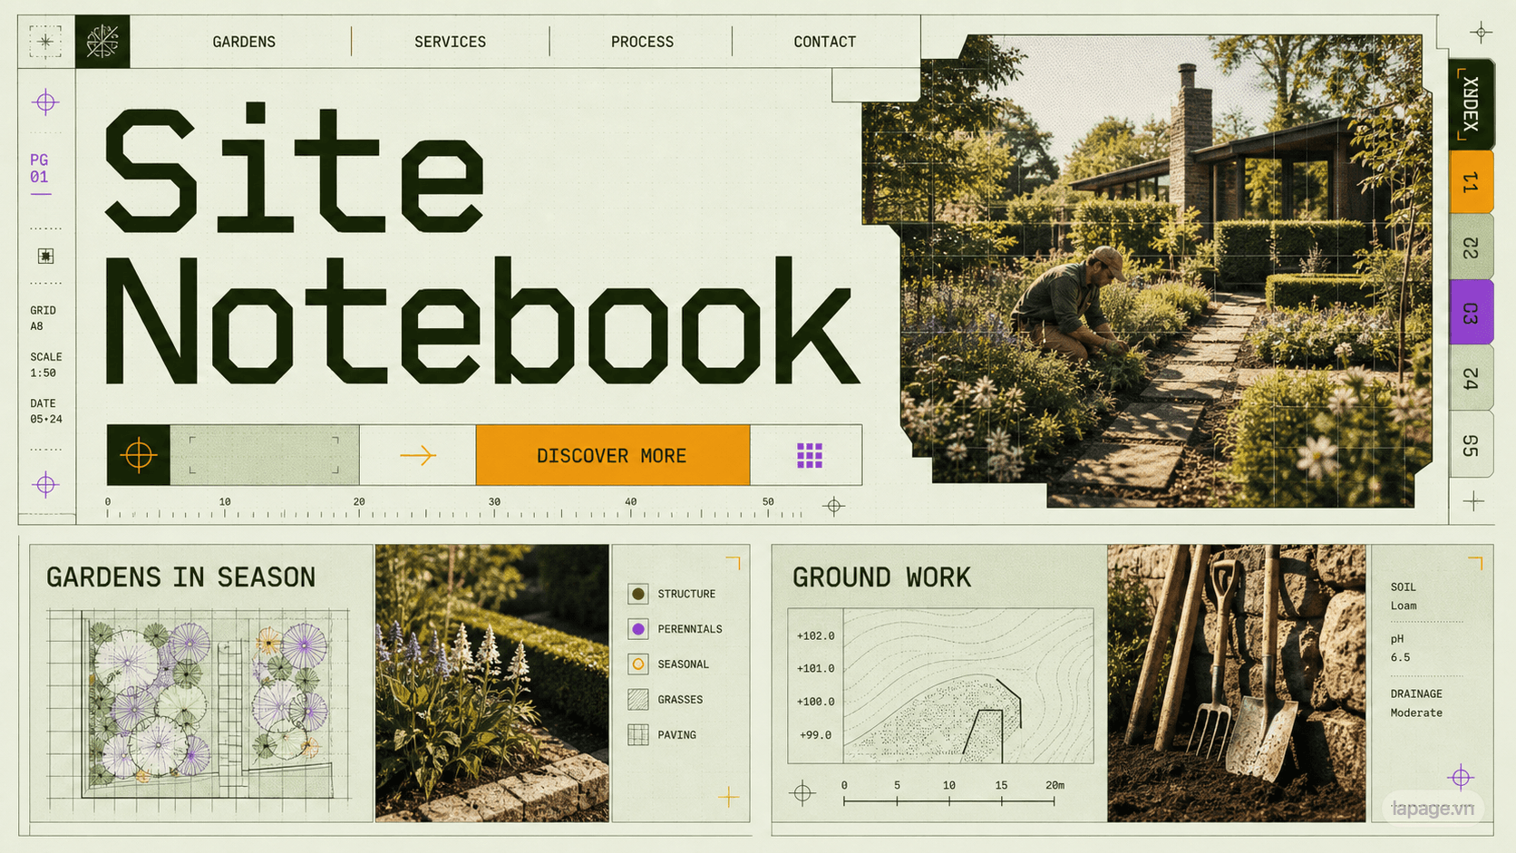Click the orange corner bracket in soil panel
The width and height of the screenshot is (1516, 853).
click(x=1475, y=563)
